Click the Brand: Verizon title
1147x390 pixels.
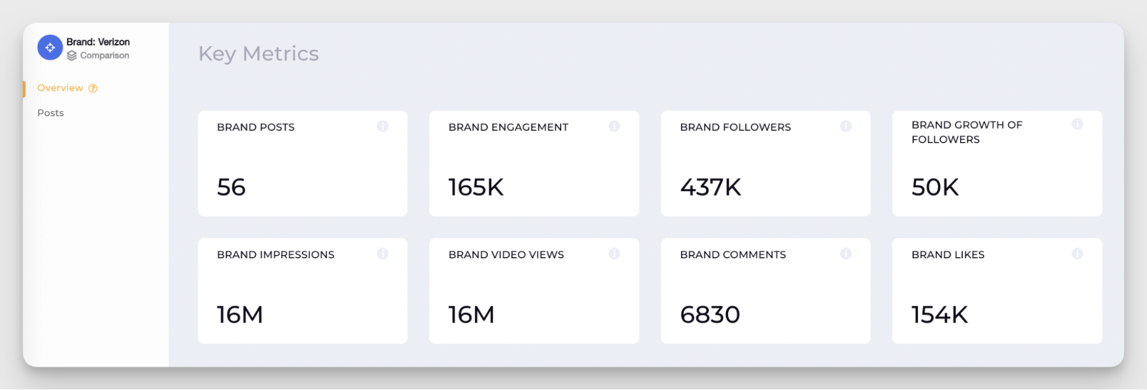(98, 42)
